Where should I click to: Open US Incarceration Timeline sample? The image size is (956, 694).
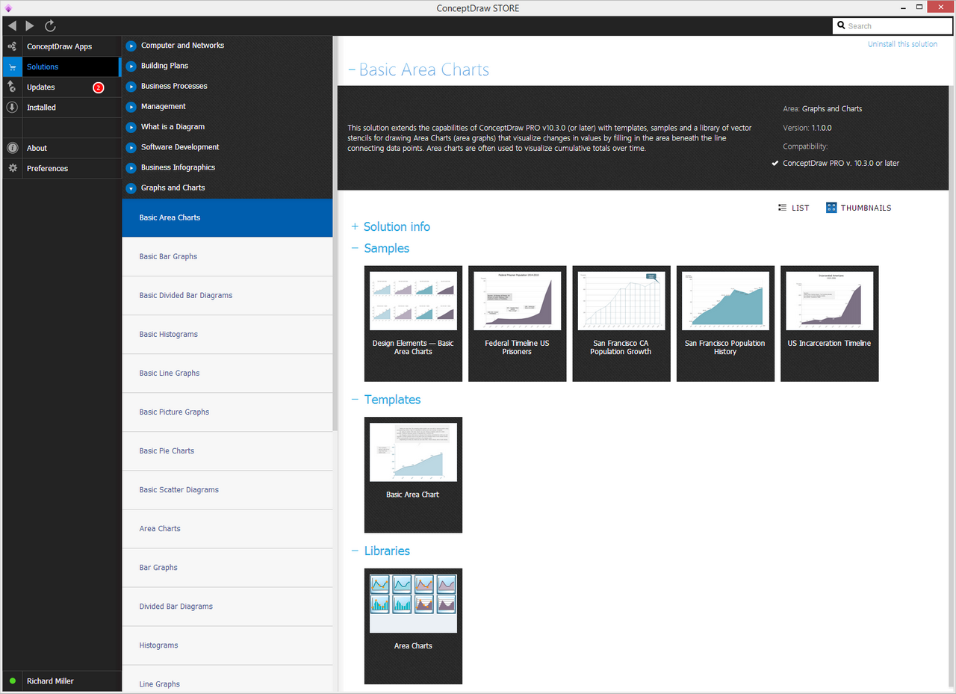[829, 323]
